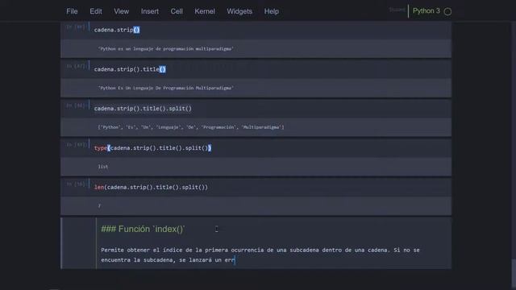The image size is (516, 290).
Task: Click the 'Permite obtener el índice' paragraph text
Action: [260, 255]
